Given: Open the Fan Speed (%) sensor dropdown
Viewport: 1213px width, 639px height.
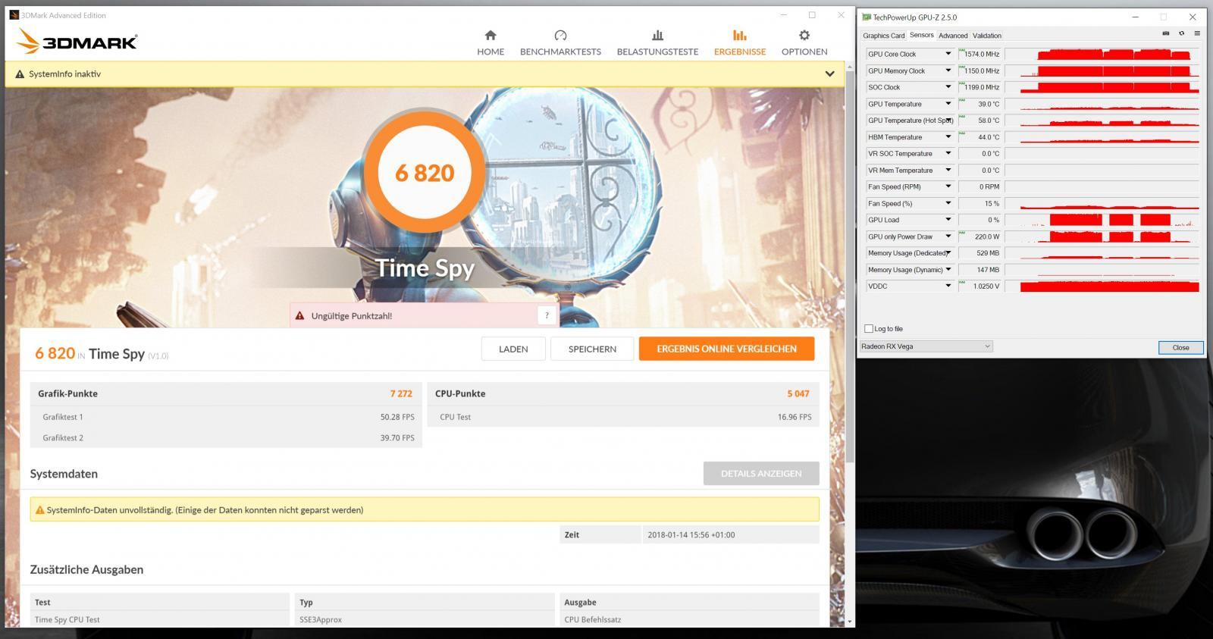Looking at the screenshot, I should (948, 203).
